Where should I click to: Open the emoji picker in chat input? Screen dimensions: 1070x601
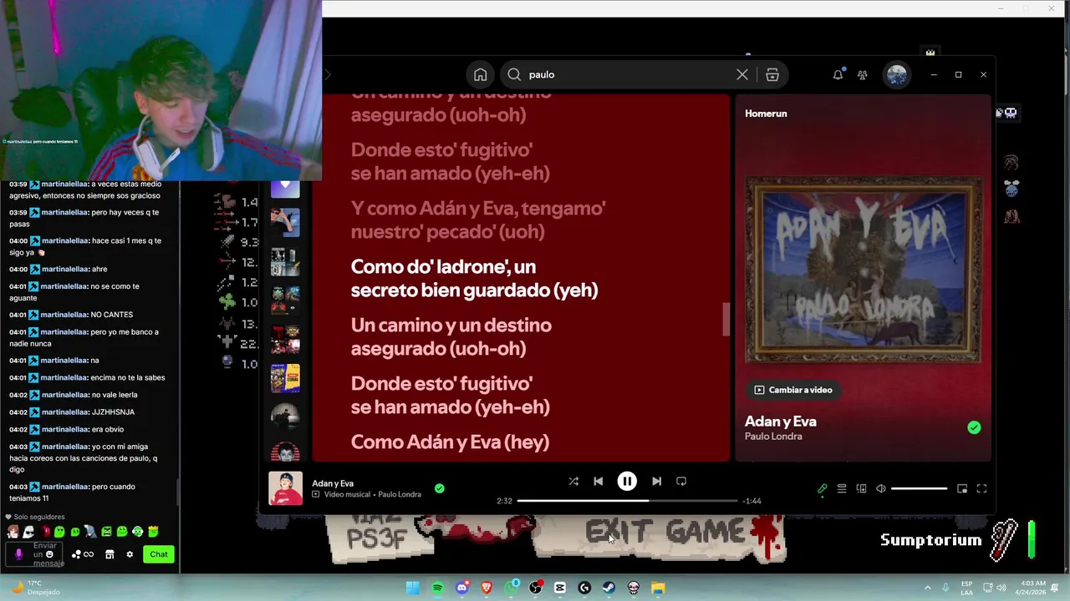(49, 554)
